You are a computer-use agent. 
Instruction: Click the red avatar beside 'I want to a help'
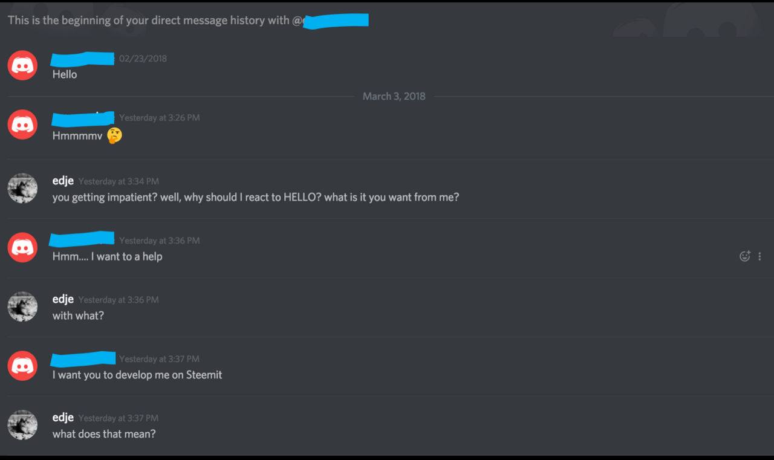[22, 247]
